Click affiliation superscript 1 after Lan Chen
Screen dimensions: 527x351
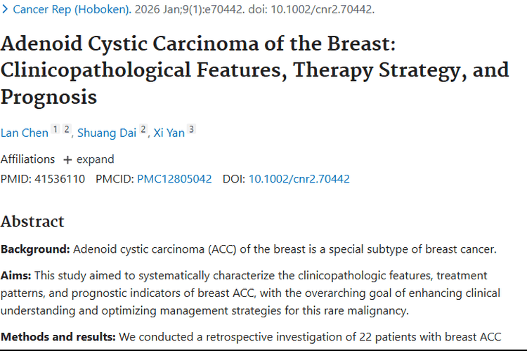56,129
